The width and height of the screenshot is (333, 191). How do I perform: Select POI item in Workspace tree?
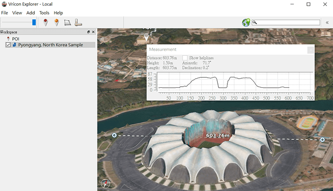coord(16,39)
